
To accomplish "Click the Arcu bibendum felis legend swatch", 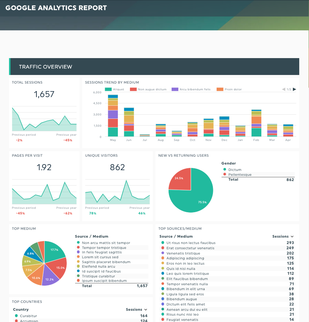I will [175, 89].
